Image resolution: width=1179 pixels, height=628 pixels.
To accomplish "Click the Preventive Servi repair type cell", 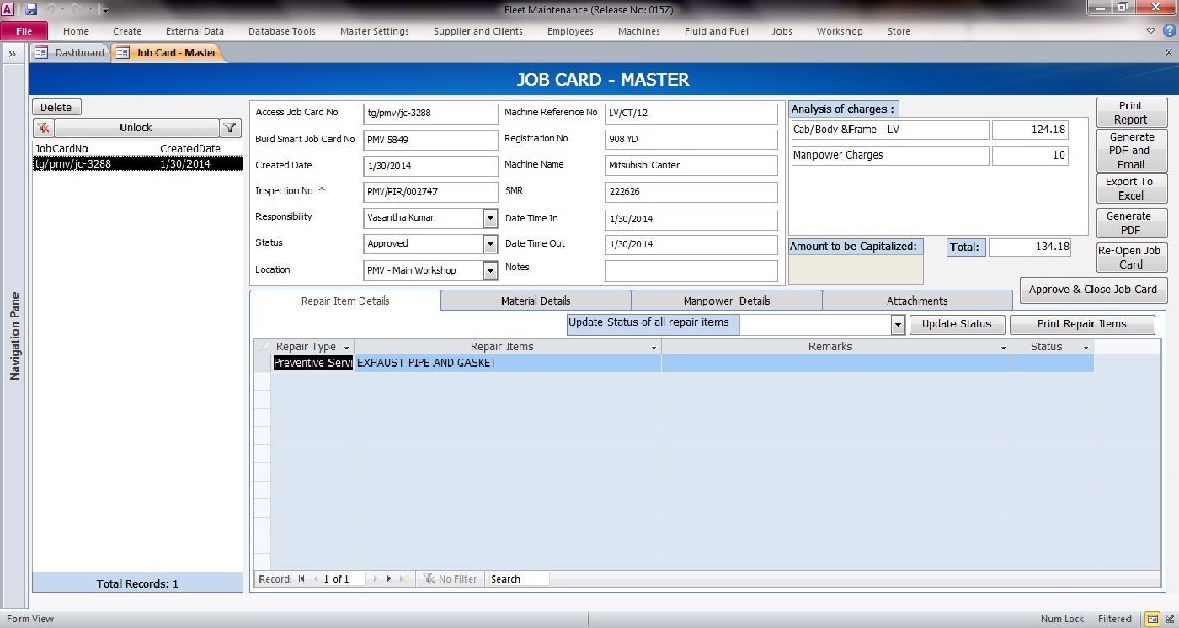I will point(312,364).
